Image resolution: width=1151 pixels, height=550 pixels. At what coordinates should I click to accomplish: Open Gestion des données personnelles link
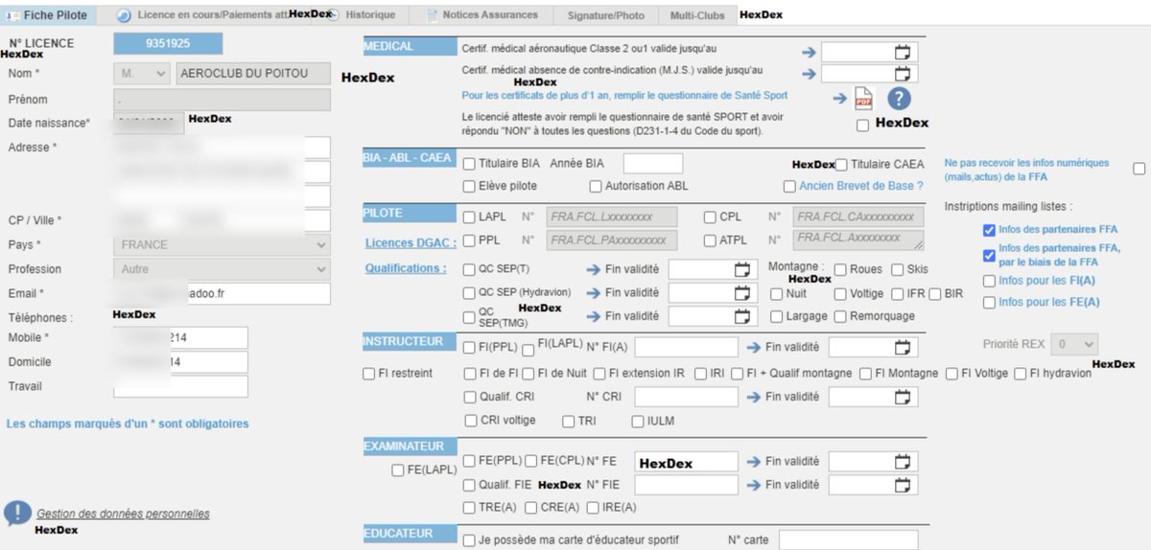[123, 515]
